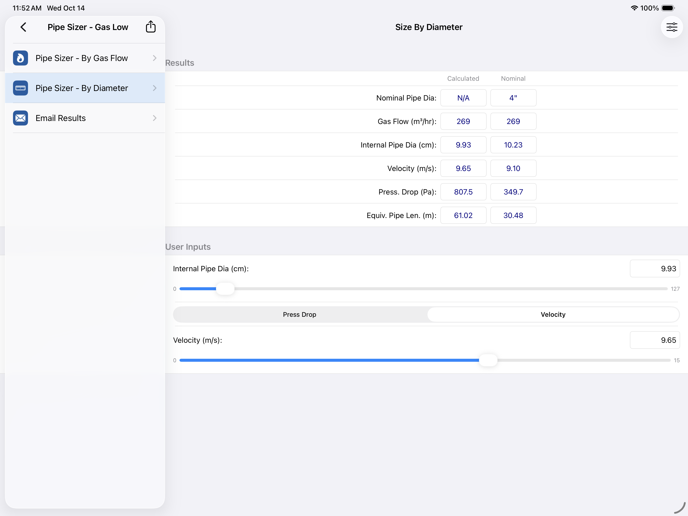Edit Internal Pipe Dia input field
This screenshot has height=516, width=688.
click(655, 269)
